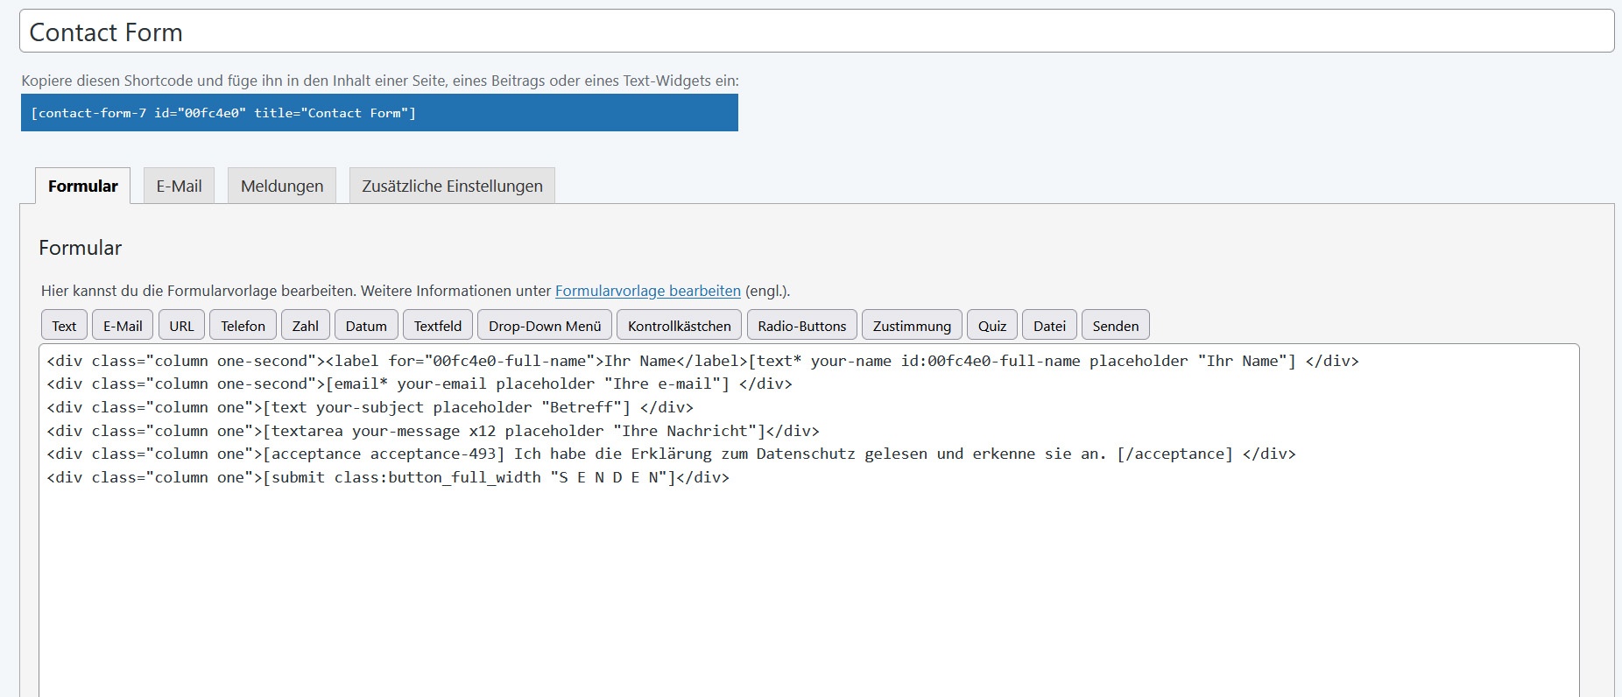The image size is (1622, 697).
Task: Select the contact-form-7 shortcode box
Action: [x=379, y=113]
